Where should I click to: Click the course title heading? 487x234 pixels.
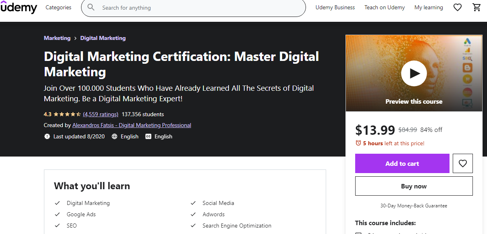(181, 64)
